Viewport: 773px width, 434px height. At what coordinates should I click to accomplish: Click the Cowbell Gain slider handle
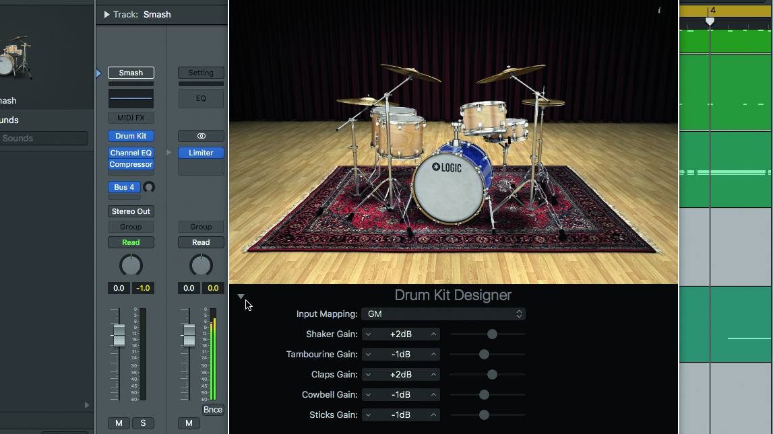[484, 394]
